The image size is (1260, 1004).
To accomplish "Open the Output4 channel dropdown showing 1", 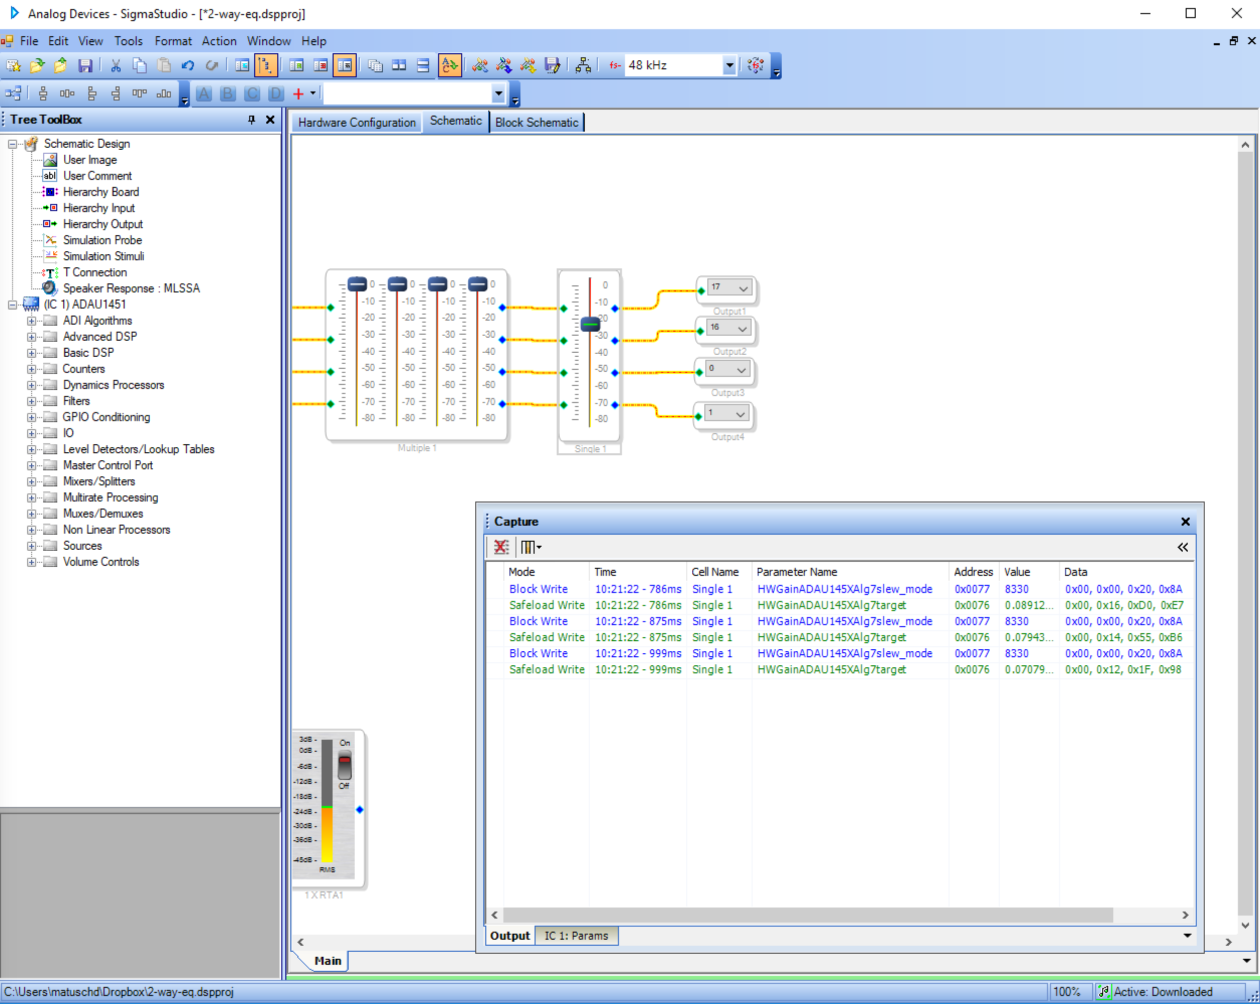I will click(x=740, y=415).
